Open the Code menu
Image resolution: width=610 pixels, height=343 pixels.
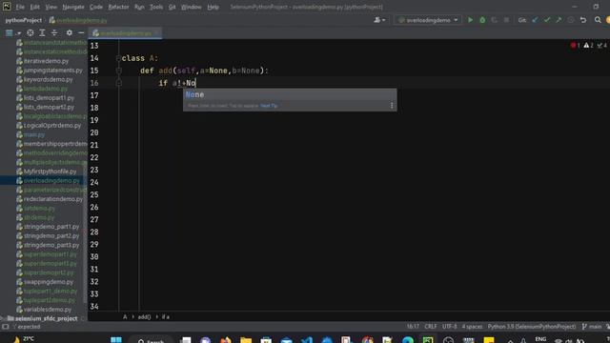click(96, 7)
